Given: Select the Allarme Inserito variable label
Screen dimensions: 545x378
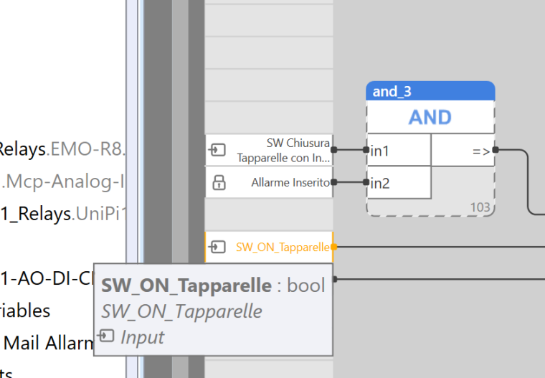Looking at the screenshot, I should (290, 183).
